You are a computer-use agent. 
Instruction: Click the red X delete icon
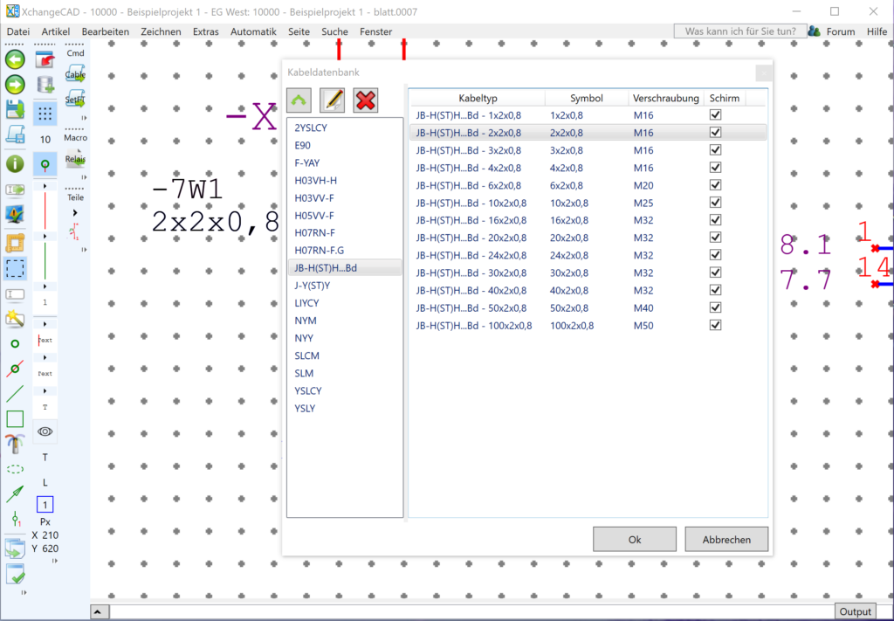366,100
